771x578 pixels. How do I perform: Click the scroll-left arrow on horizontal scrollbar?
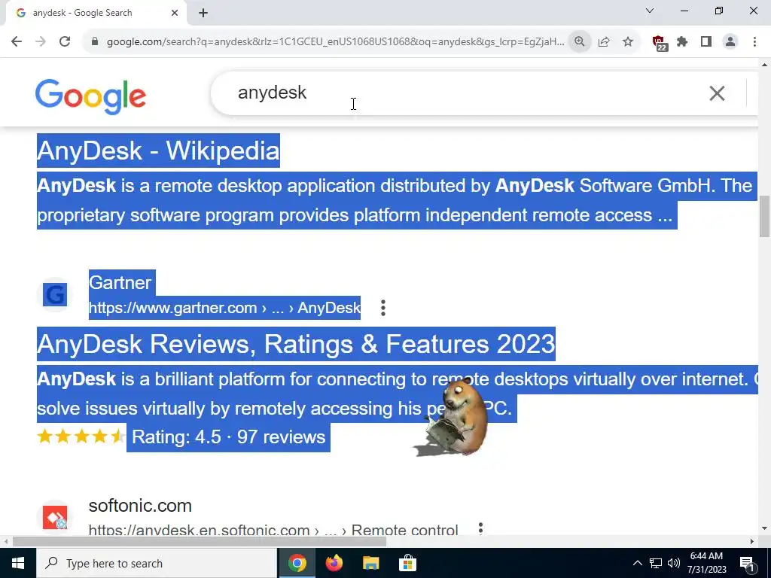click(x=5, y=542)
